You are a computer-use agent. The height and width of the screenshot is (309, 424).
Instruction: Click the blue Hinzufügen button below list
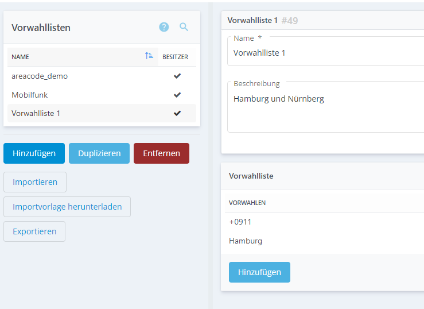point(34,153)
